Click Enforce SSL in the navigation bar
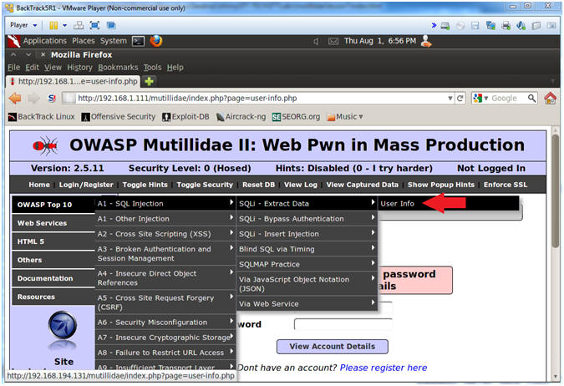 click(x=505, y=185)
